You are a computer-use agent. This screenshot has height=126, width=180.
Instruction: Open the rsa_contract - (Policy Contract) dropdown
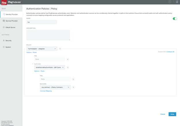pos(55,87)
